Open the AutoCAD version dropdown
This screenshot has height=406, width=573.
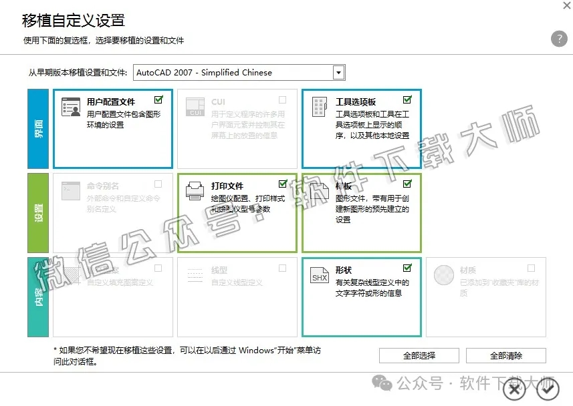click(339, 72)
